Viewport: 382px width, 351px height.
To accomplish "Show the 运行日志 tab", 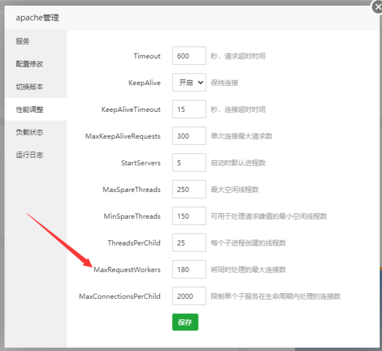I will pos(29,155).
